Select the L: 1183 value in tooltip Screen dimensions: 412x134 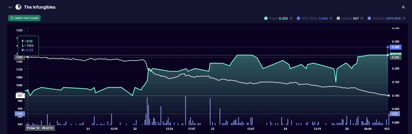point(27,45)
